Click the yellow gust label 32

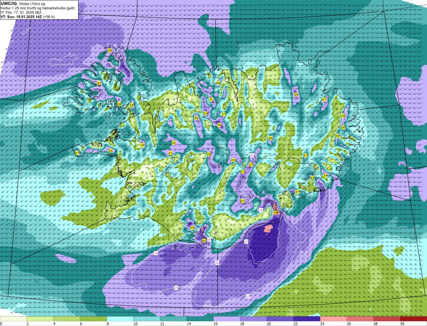pos(204,241)
